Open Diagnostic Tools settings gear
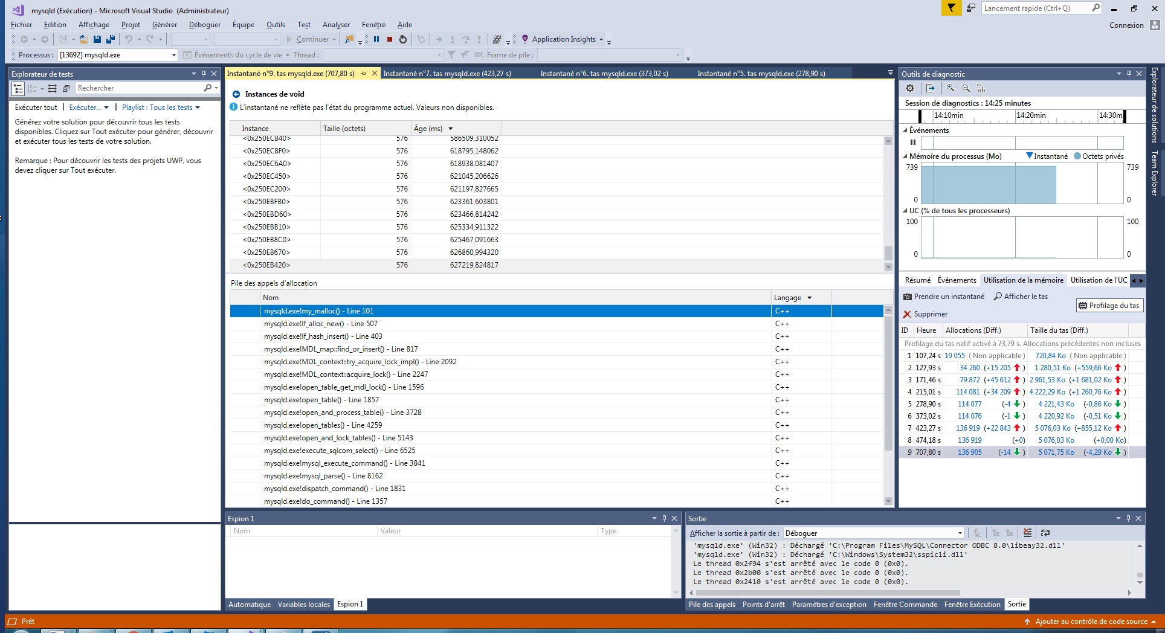 tap(910, 88)
